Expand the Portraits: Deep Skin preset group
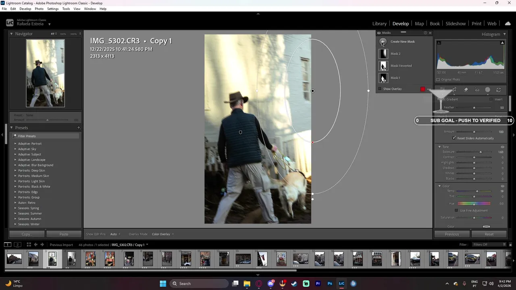Screen dimensions: 516x290 pyautogui.click(x=16, y=170)
